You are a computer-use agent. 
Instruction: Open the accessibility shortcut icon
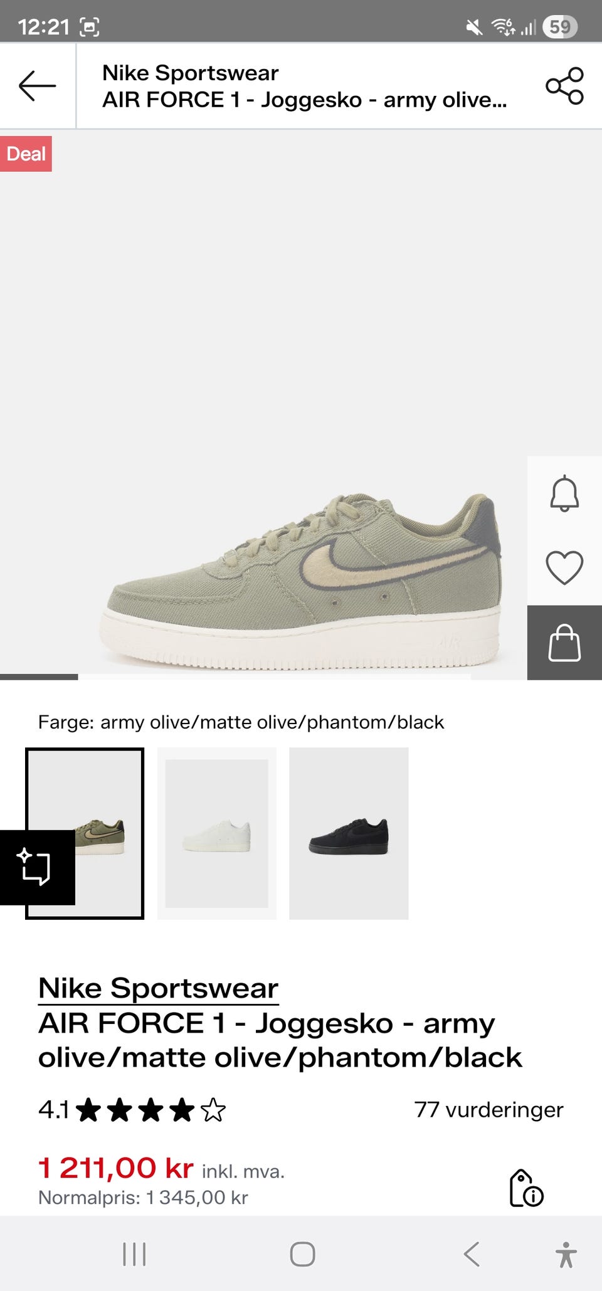click(566, 1254)
